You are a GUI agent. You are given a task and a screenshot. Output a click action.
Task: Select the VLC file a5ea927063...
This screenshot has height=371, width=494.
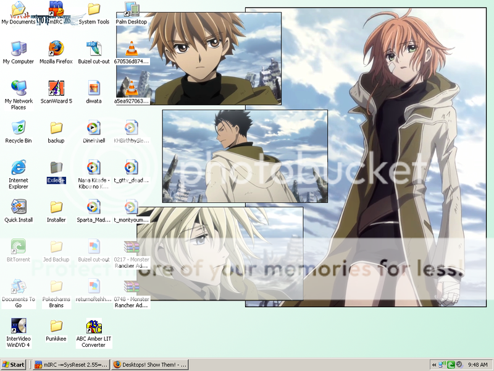[132, 92]
